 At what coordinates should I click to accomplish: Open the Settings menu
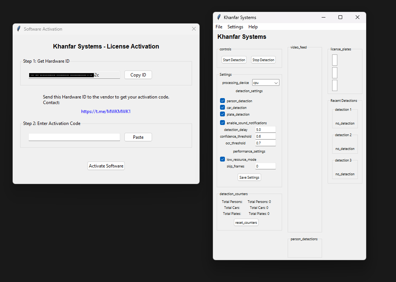pyautogui.click(x=235, y=27)
